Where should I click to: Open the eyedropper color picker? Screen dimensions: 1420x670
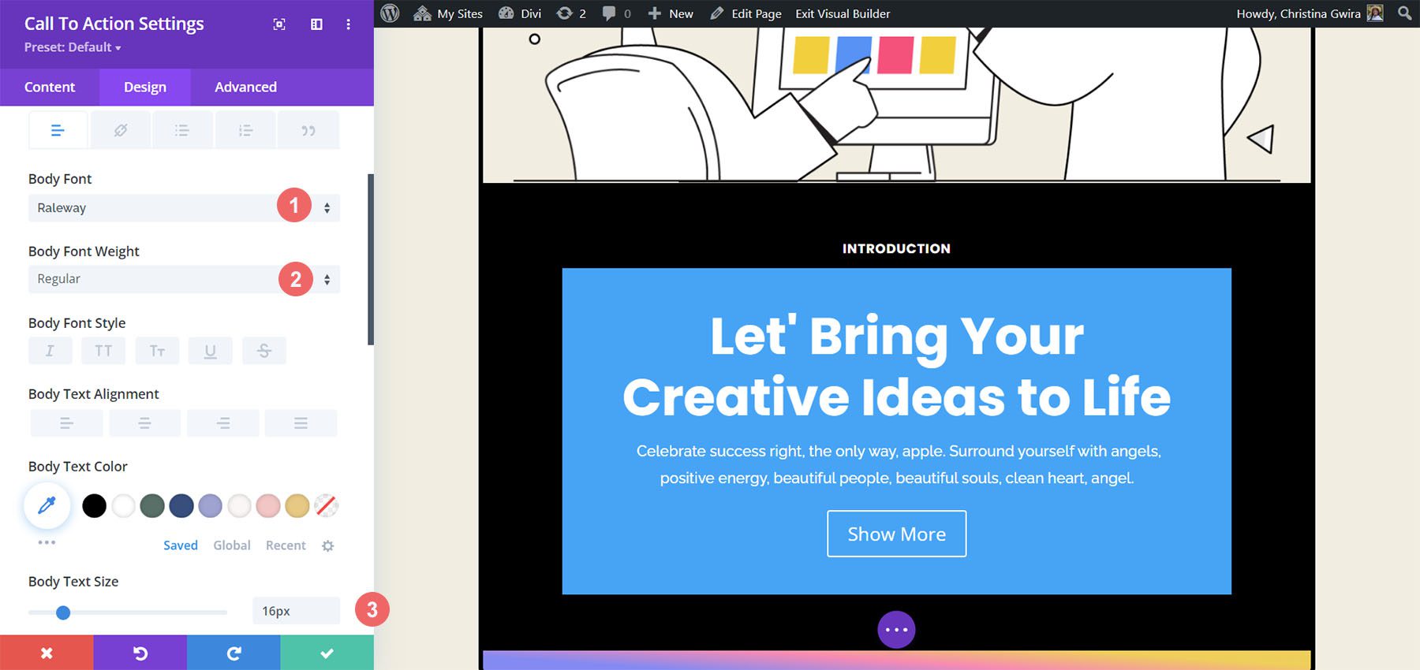47,505
